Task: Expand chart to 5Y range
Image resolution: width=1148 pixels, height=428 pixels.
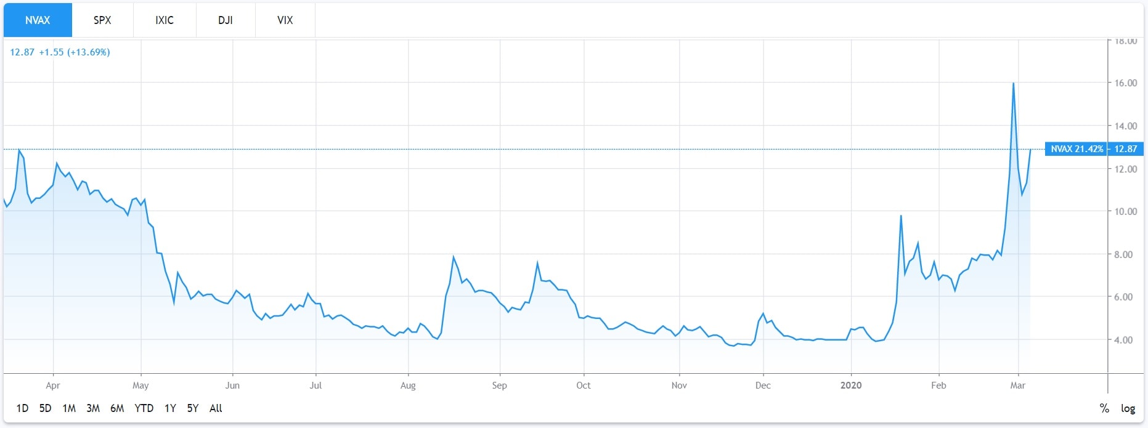Action: tap(193, 408)
